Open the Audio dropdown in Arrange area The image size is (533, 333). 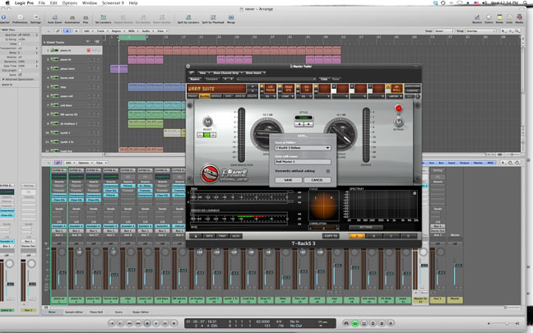pyautogui.click(x=147, y=31)
